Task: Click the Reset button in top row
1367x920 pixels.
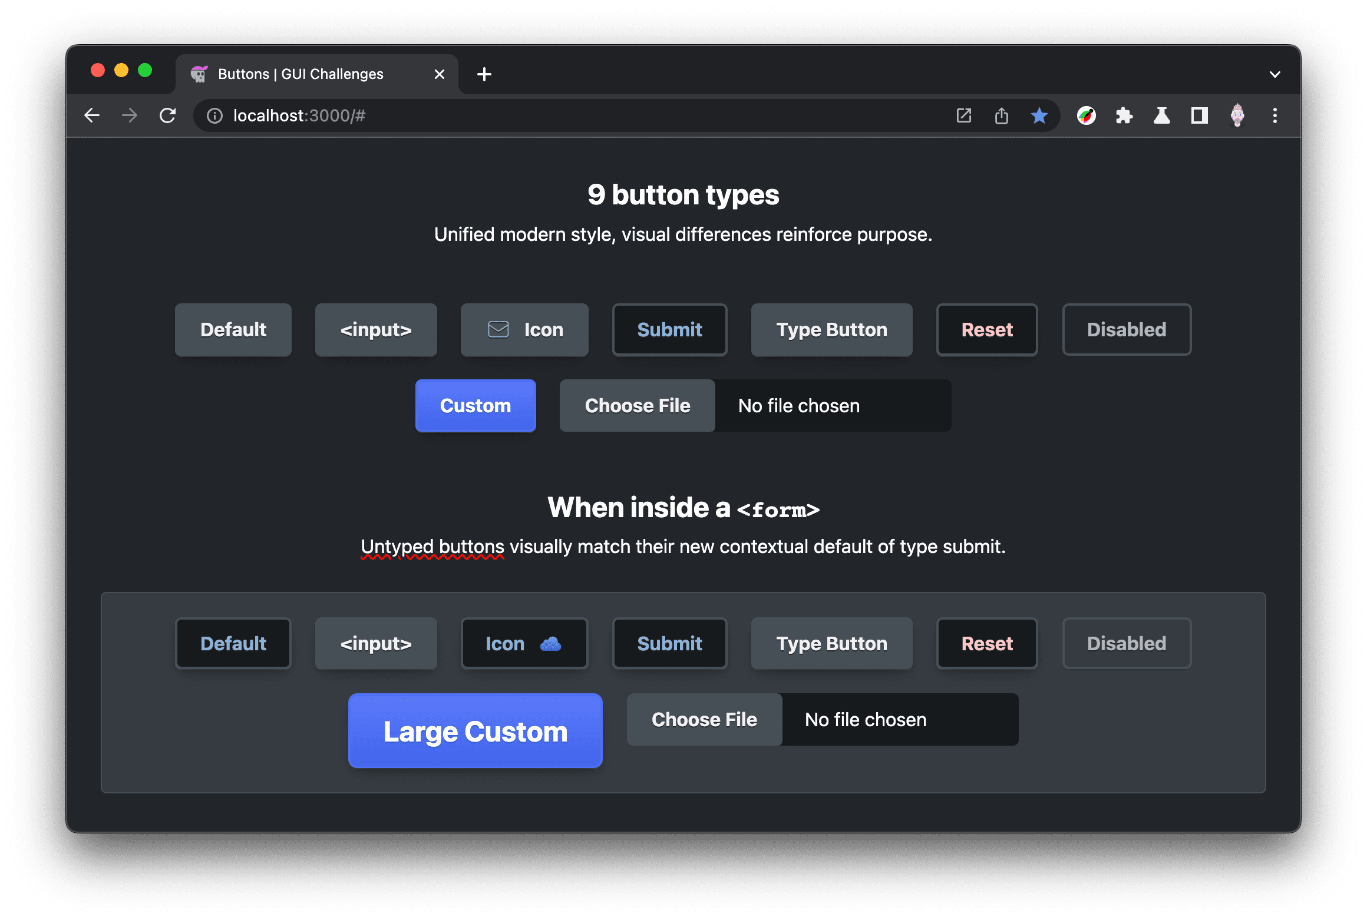Action: tap(986, 329)
